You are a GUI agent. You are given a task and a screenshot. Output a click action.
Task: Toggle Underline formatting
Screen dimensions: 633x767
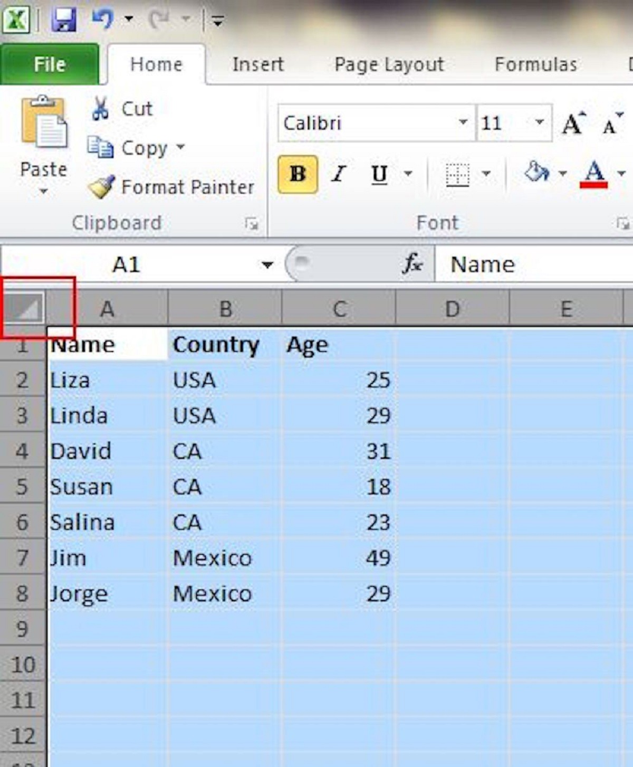379,174
